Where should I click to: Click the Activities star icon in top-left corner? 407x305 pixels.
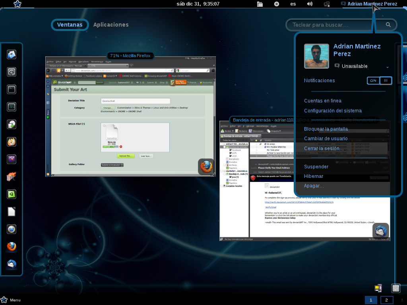[x=17, y=4]
